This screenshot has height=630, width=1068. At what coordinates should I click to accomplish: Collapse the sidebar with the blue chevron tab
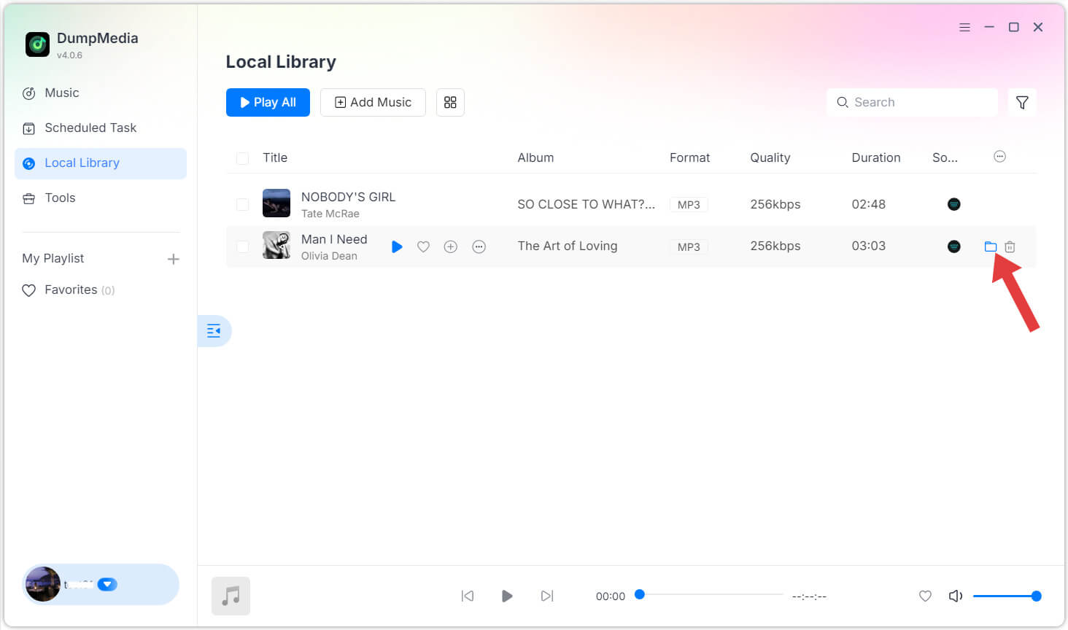tap(214, 330)
